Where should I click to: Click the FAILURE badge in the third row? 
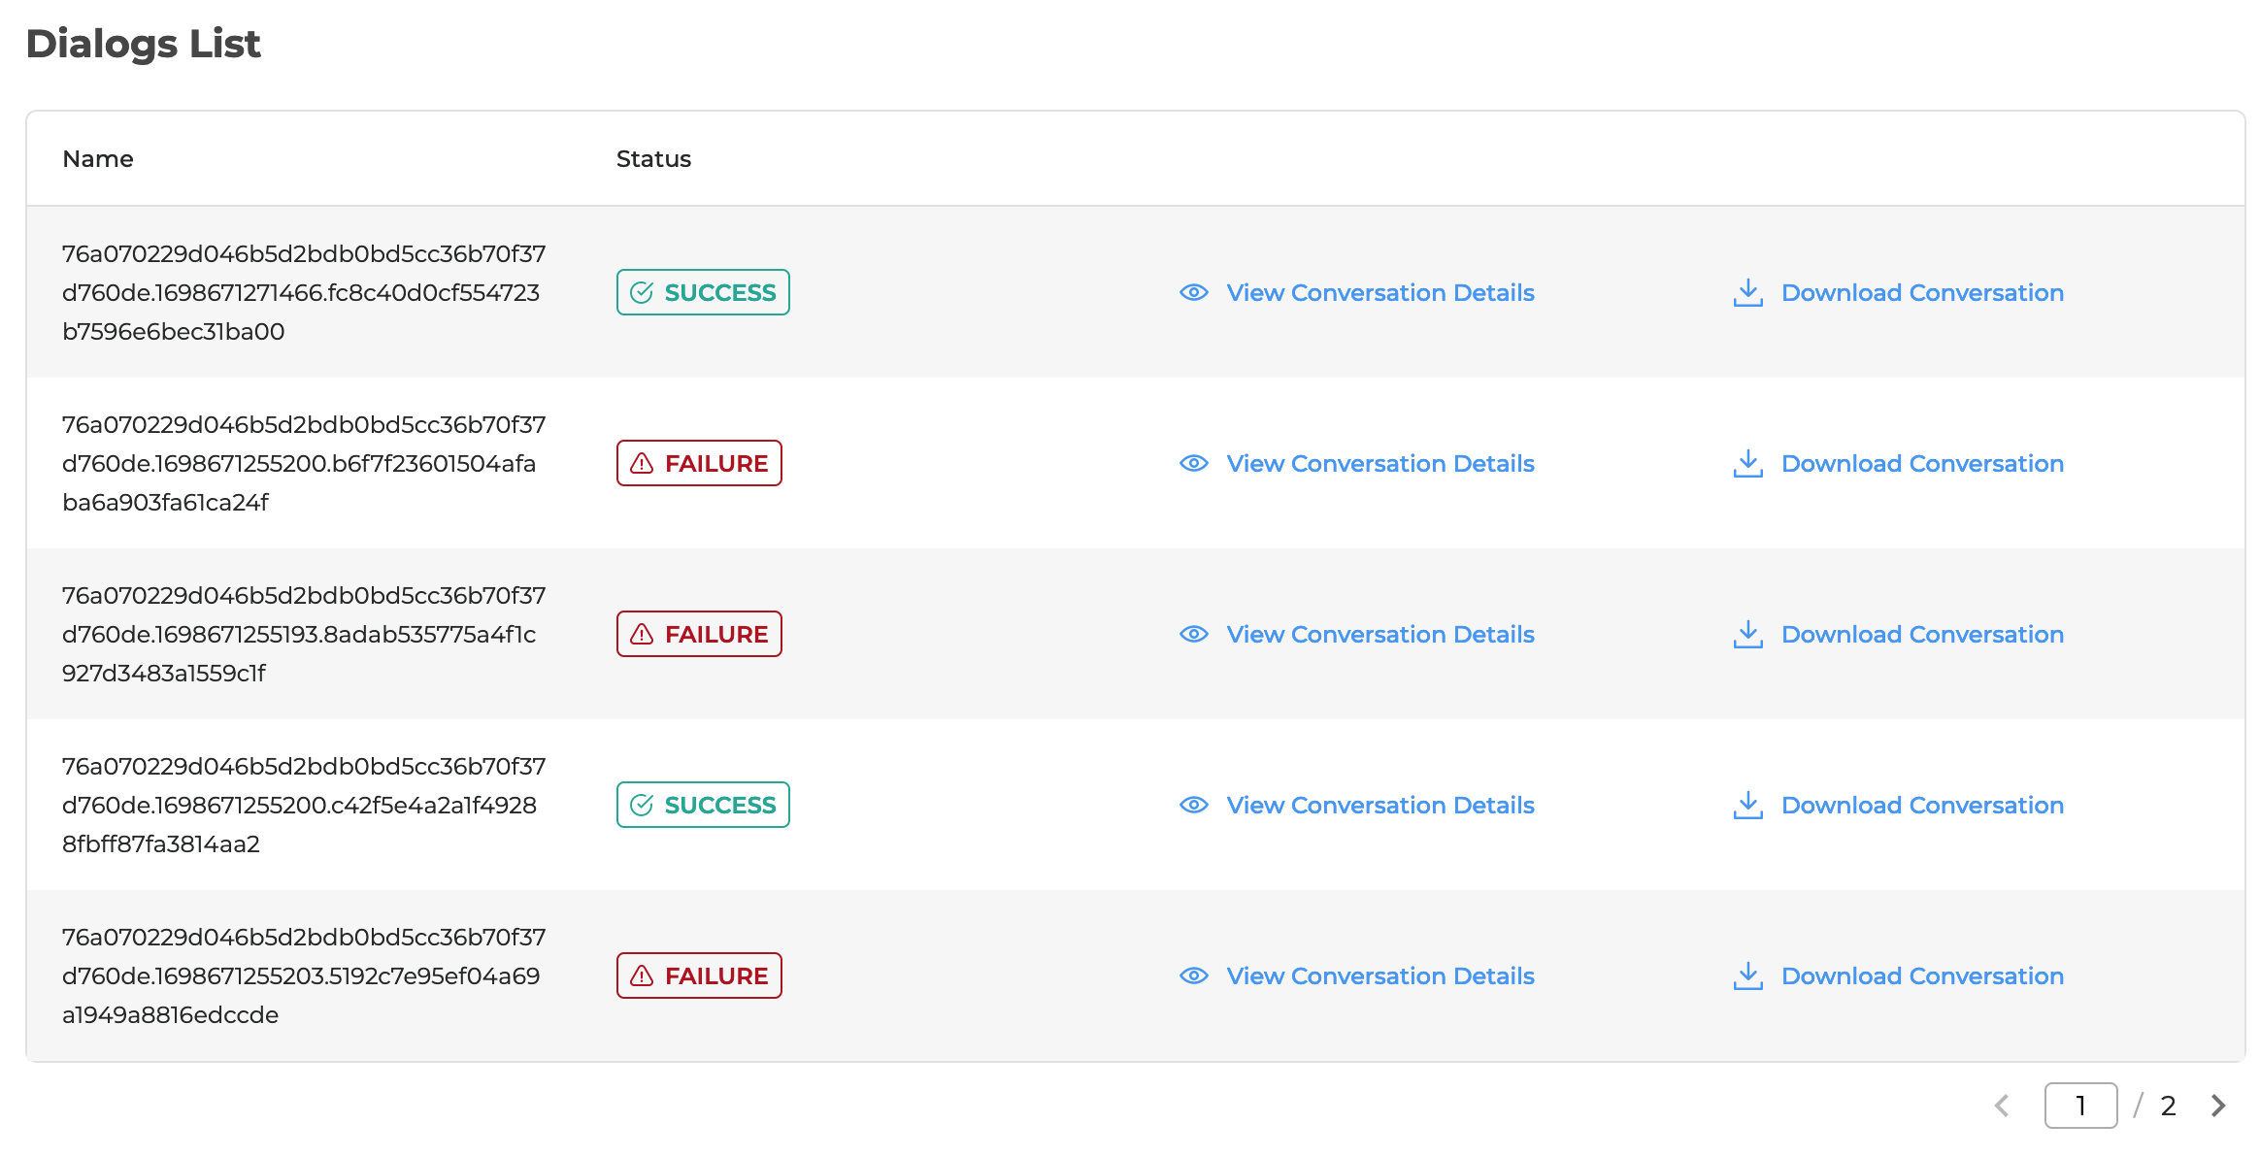coord(699,634)
